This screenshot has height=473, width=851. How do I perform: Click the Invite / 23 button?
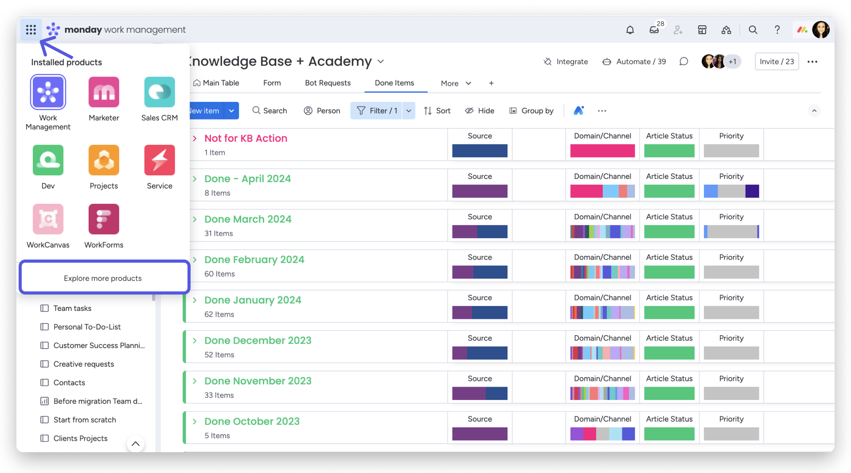pos(777,62)
